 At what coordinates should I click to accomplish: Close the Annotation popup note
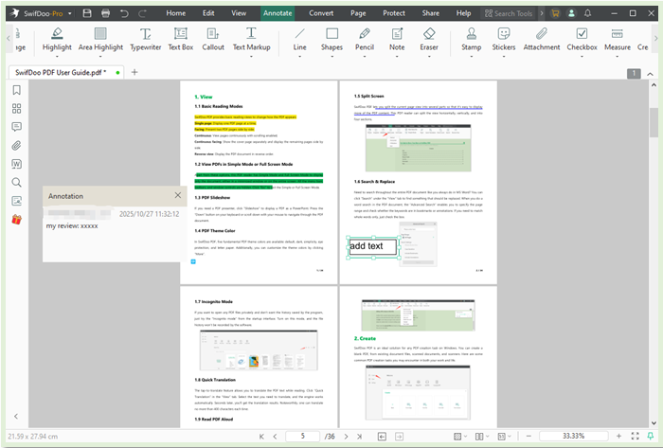(x=178, y=195)
